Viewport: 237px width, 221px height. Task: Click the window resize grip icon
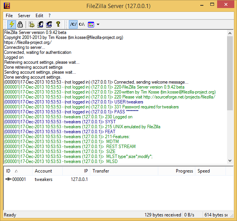[x=232, y=216]
